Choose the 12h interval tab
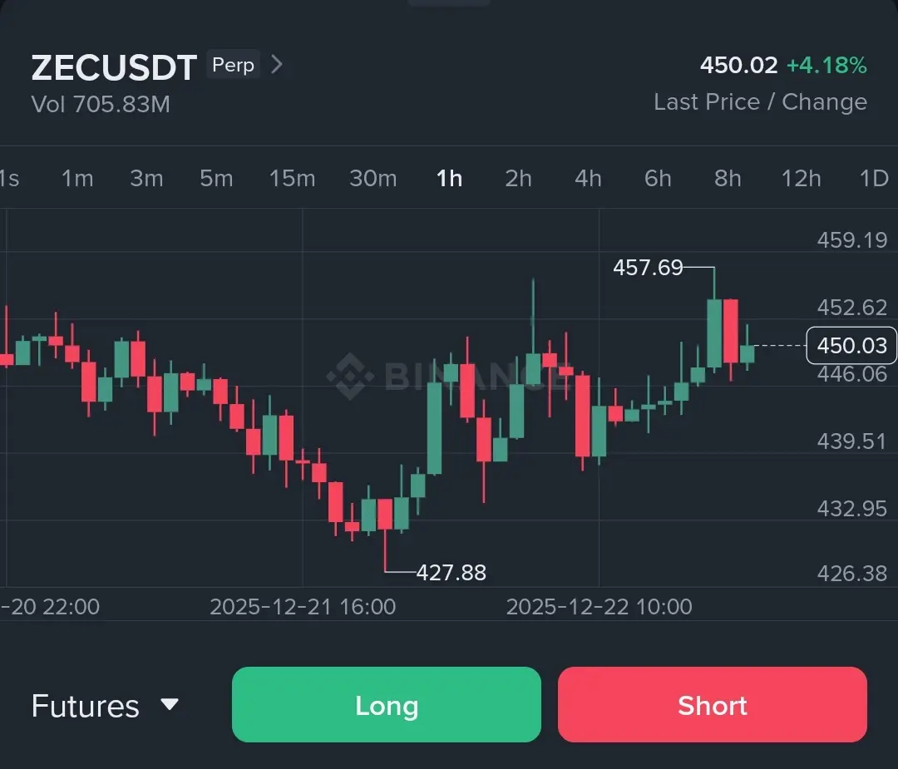Screen dimensions: 898x769 tap(801, 178)
